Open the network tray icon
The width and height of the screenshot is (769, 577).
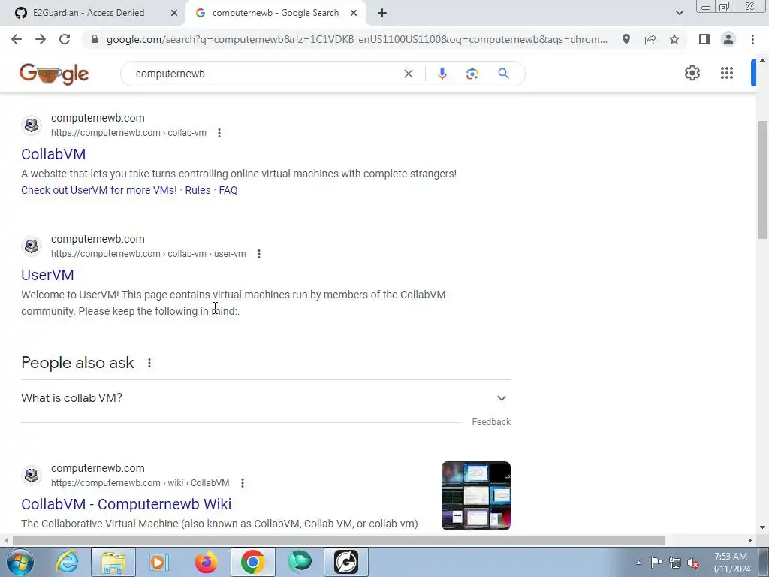tap(675, 563)
